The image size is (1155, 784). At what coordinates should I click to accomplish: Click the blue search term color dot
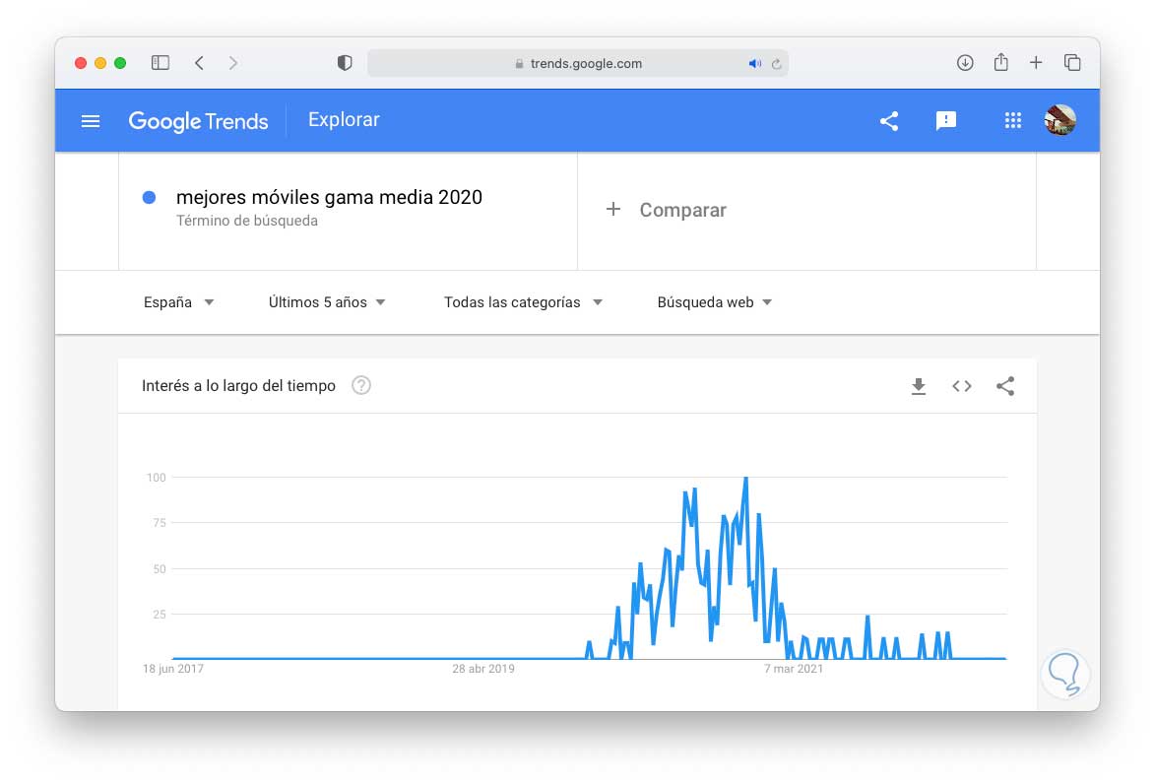click(x=150, y=197)
